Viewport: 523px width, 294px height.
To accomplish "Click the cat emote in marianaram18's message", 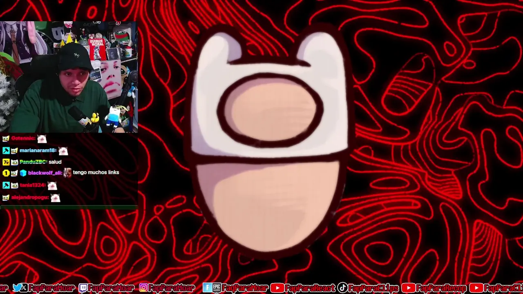I will click(x=63, y=151).
